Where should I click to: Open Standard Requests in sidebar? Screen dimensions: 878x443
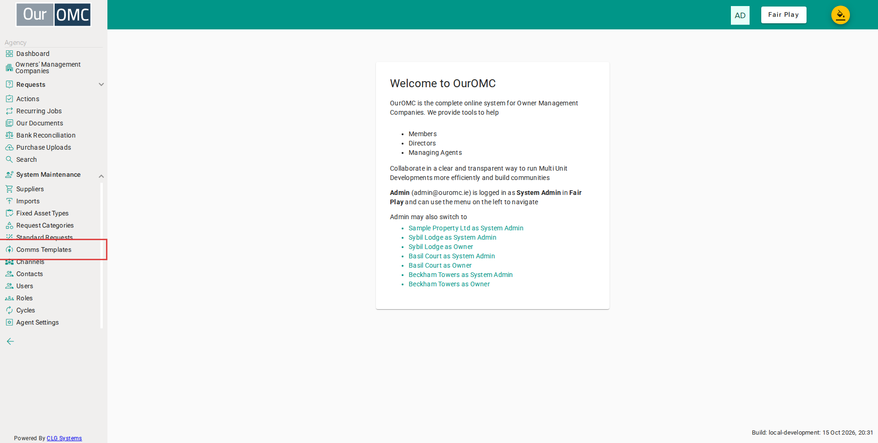point(44,237)
